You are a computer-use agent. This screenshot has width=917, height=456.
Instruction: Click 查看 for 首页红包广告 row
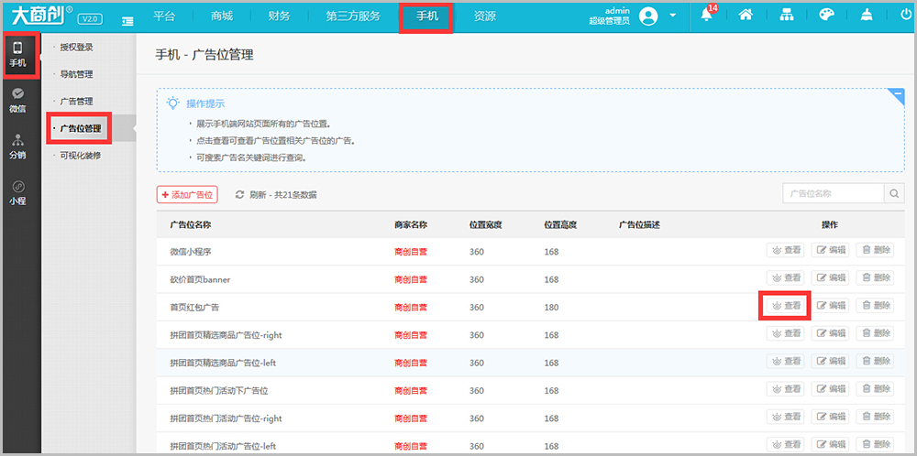(x=786, y=305)
